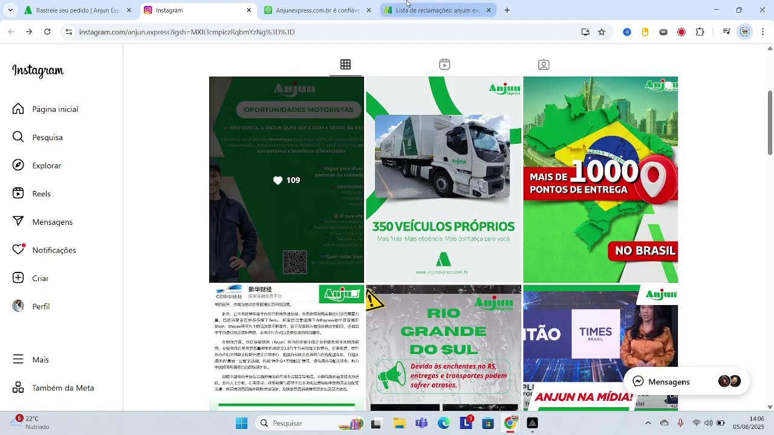Reload the Instagram page

[47, 32]
